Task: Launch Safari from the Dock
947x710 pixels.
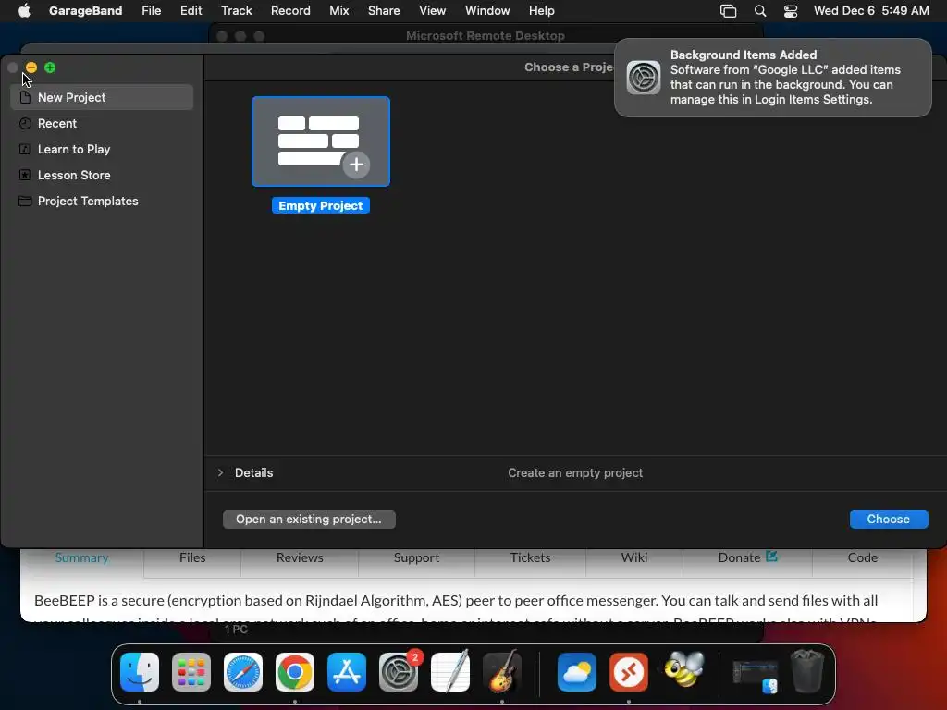Action: click(243, 672)
